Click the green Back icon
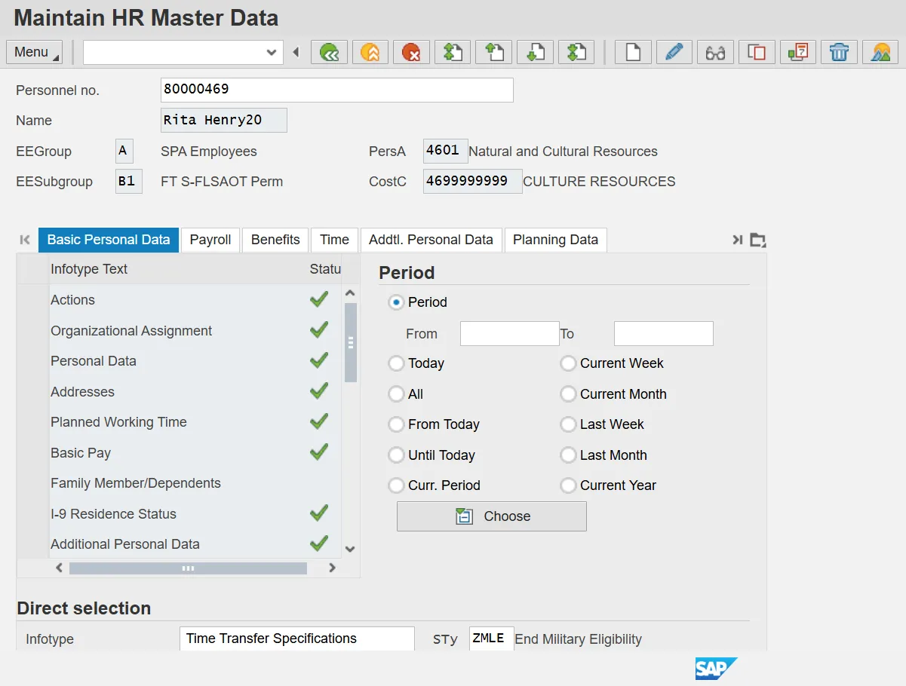 tap(329, 52)
